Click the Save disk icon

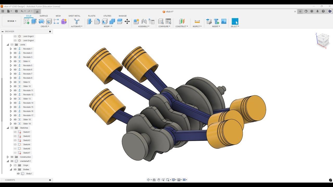[x=16, y=11]
